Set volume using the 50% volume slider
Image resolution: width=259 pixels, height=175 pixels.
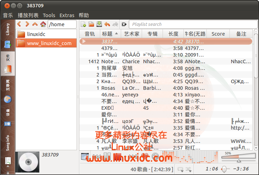(238, 157)
